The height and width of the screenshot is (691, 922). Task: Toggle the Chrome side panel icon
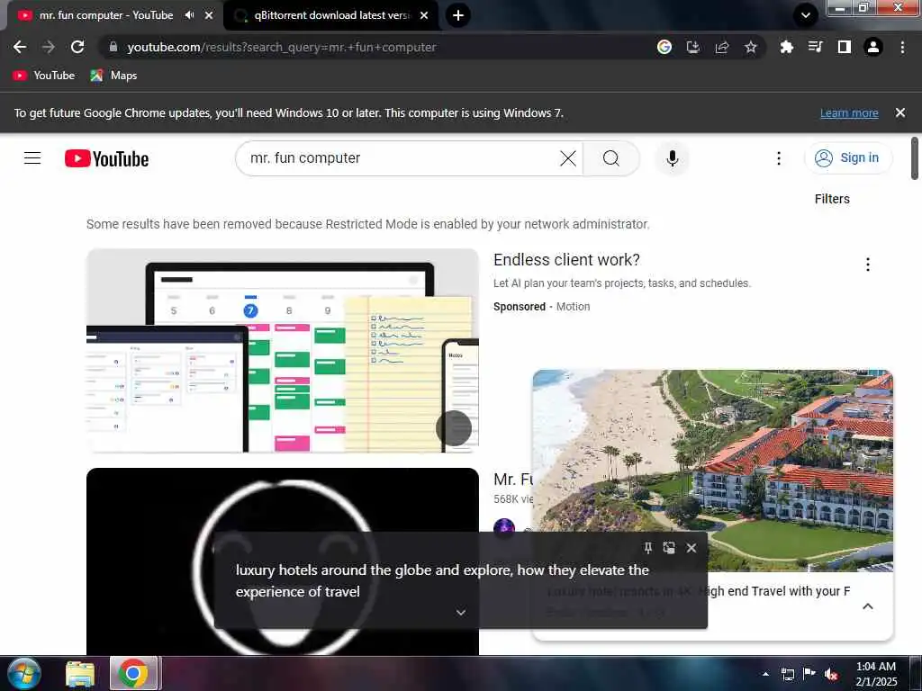(x=844, y=47)
